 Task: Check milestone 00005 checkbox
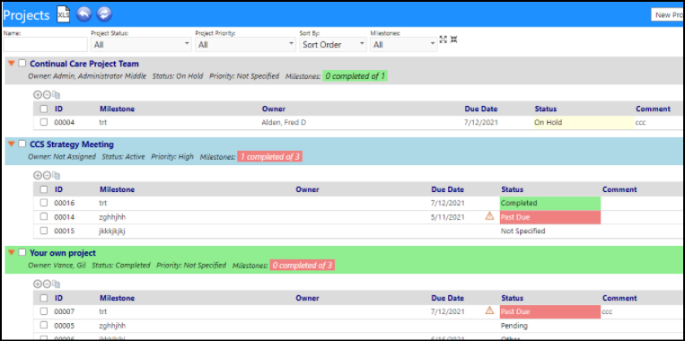click(44, 325)
